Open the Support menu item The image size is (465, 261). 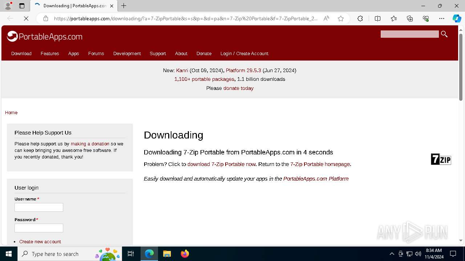(158, 53)
